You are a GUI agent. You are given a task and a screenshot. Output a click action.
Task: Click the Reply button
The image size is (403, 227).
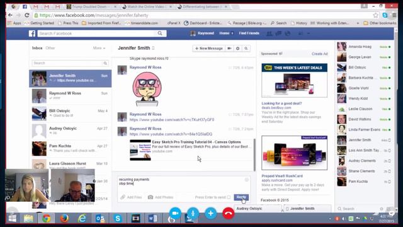[x=241, y=197]
